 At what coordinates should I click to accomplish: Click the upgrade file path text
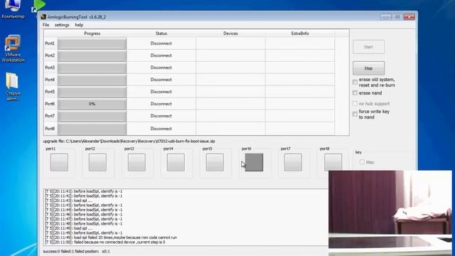129,141
